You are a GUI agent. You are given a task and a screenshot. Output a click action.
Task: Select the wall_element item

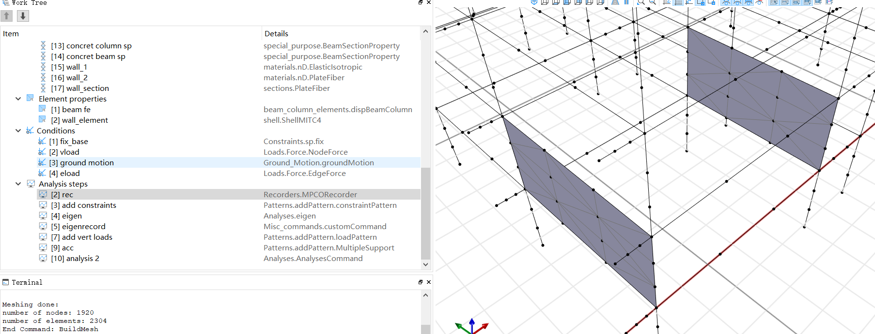pos(85,120)
